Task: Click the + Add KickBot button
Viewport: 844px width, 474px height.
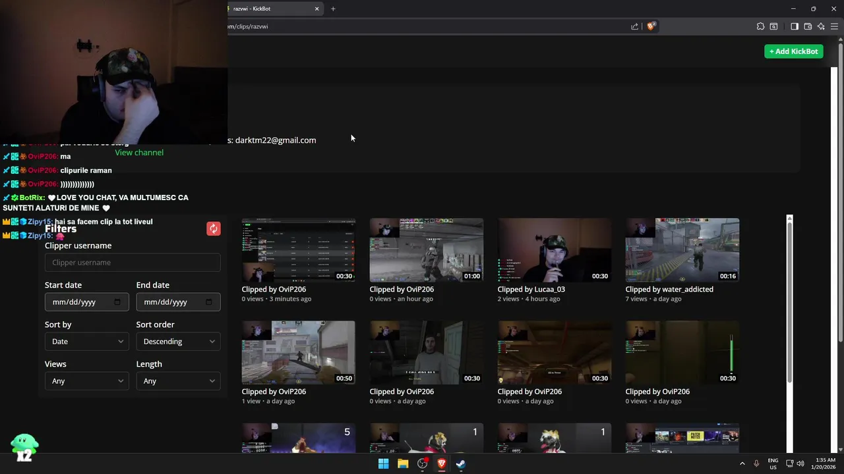Action: click(x=793, y=51)
